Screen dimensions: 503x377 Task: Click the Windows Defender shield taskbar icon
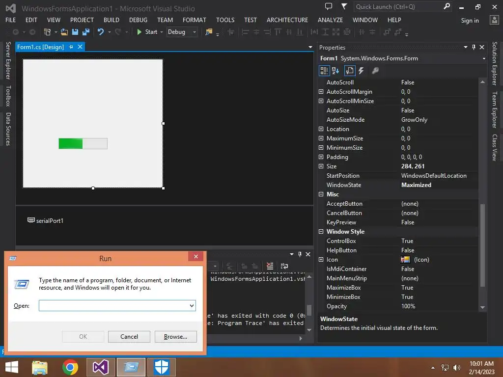[161, 367]
